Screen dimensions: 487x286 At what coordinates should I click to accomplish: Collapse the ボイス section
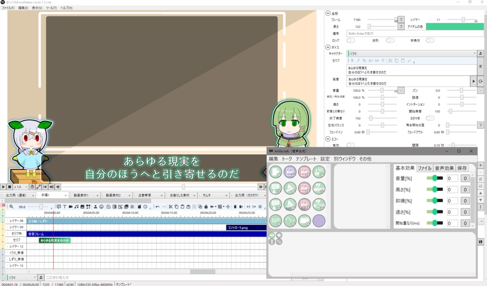pos(328,47)
